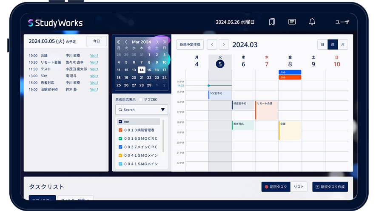The image size is (376, 211).
Task: Click the Search input field
Action: pos(142,110)
